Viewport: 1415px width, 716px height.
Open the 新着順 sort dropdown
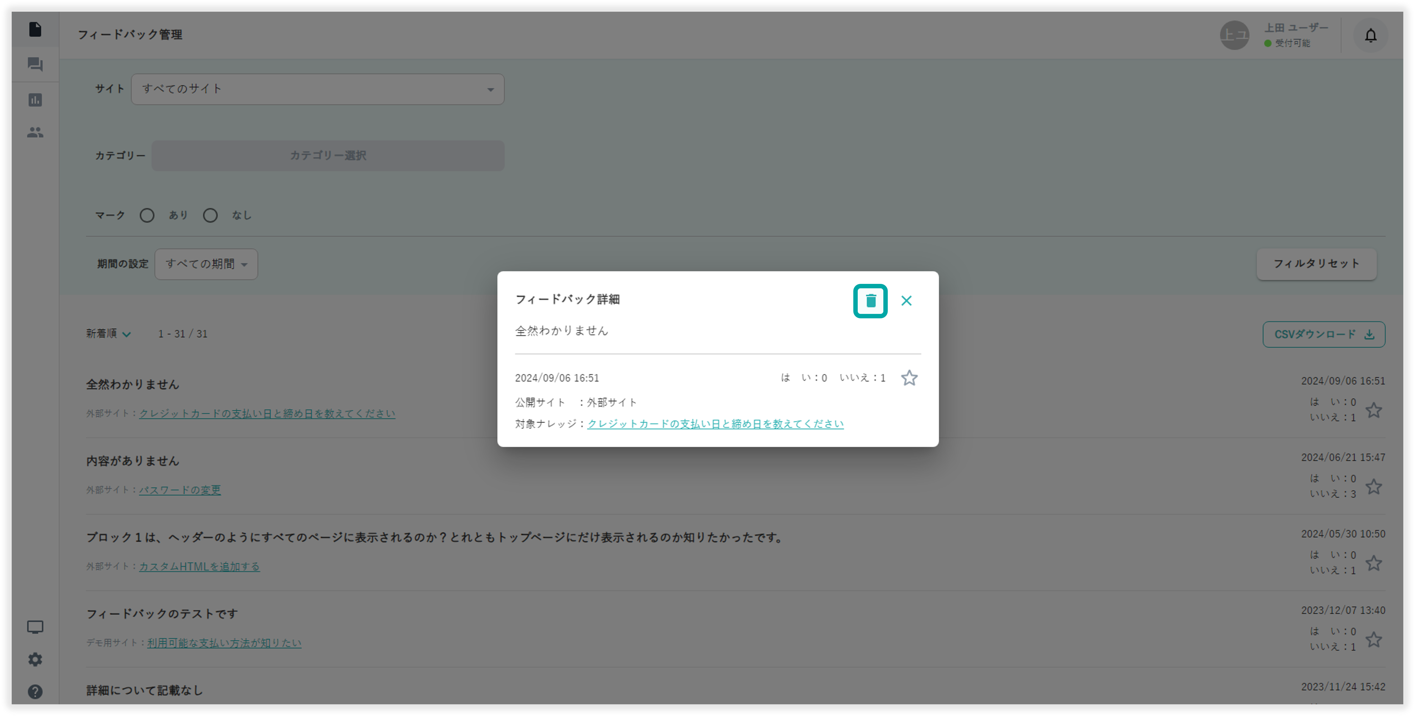(108, 334)
